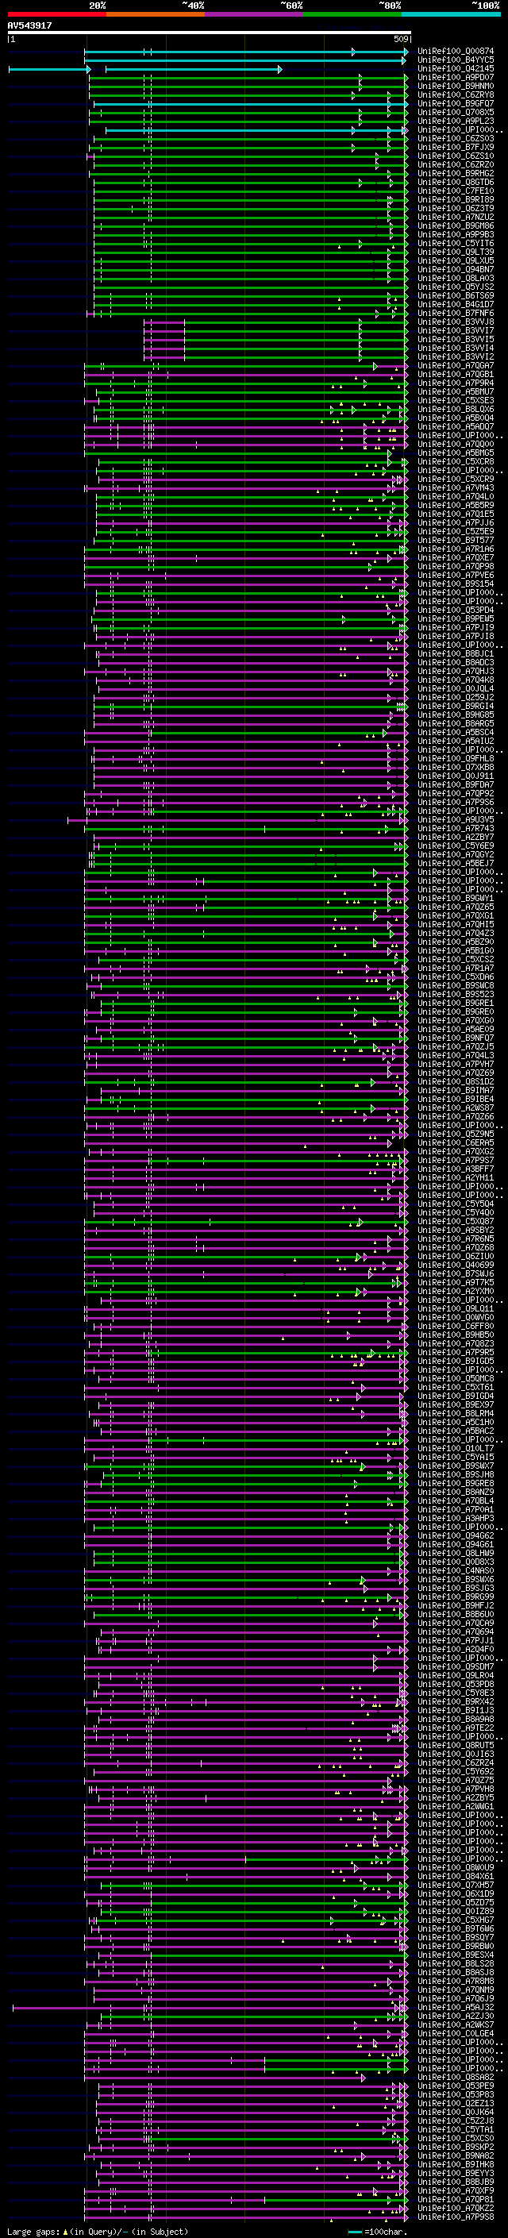Select the UniRef100_Q9SDM7 label
508x2238 pixels.
[456, 1666]
